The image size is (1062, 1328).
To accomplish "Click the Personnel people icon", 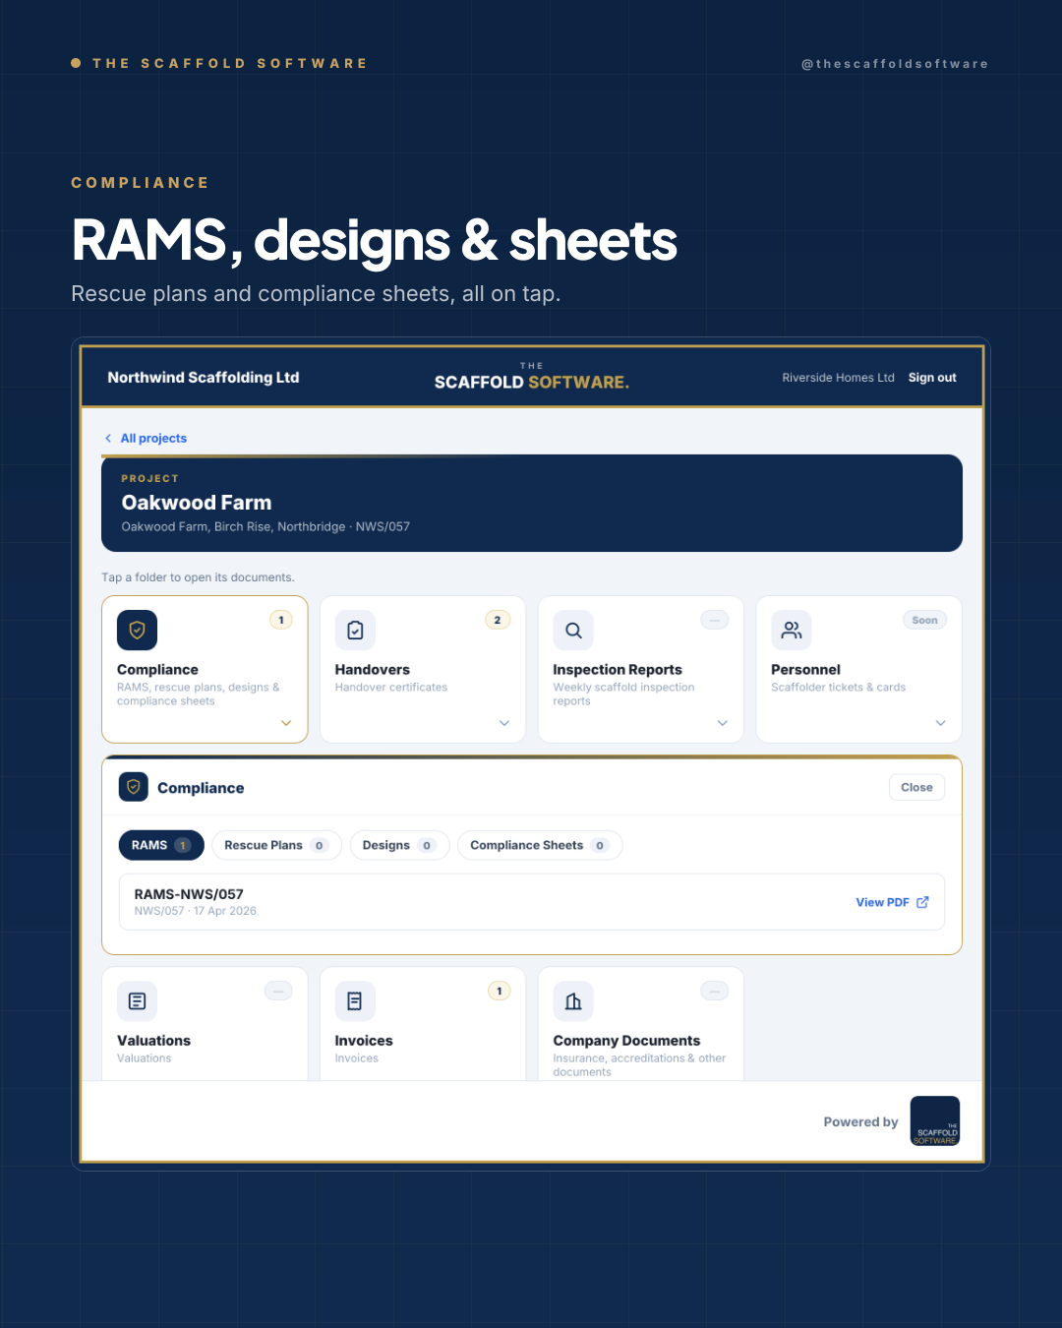I will coord(792,631).
